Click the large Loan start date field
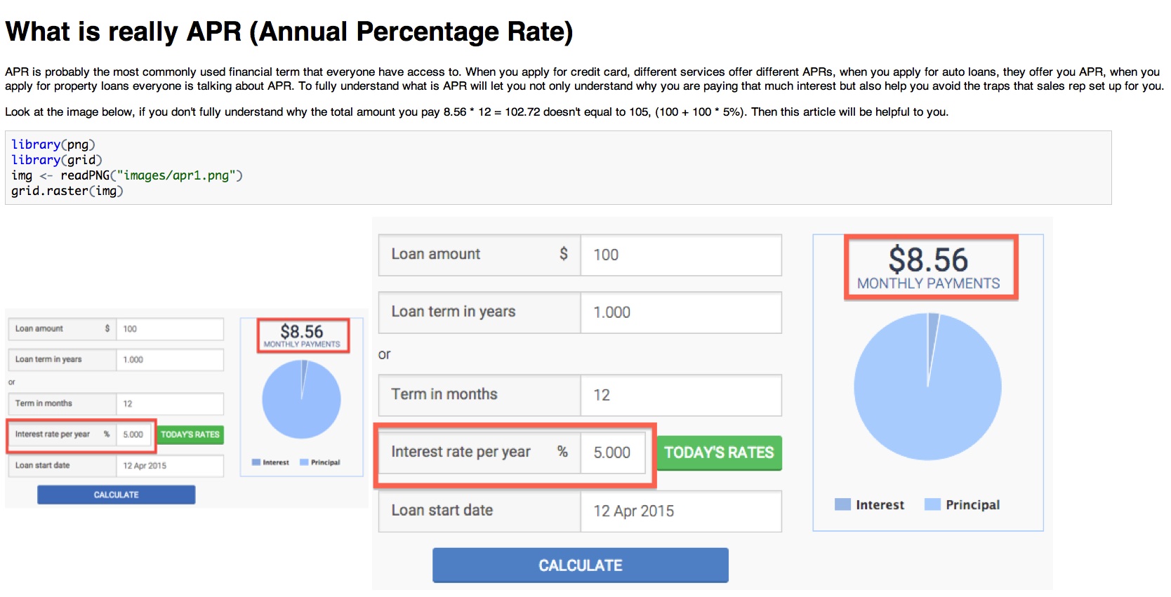 (680, 511)
